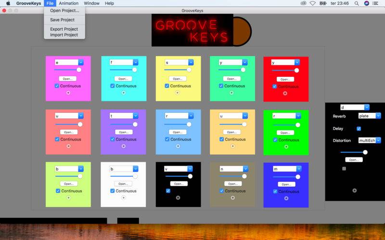Click round indicator in black pad
Screen dimensions: 385x240
click(x=178, y=198)
